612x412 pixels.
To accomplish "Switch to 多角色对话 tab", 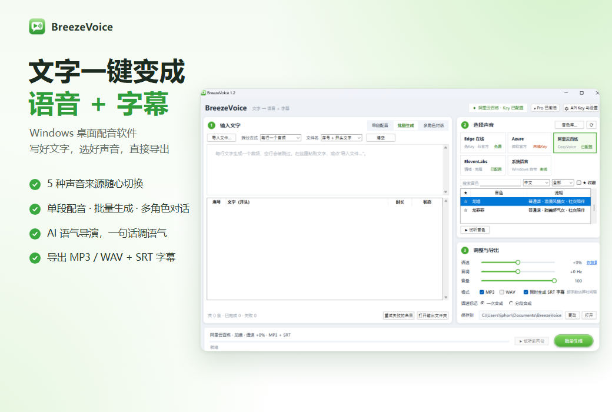I will [434, 125].
